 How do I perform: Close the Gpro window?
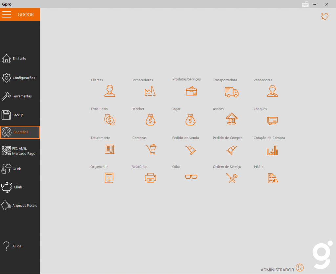(x=326, y=4)
